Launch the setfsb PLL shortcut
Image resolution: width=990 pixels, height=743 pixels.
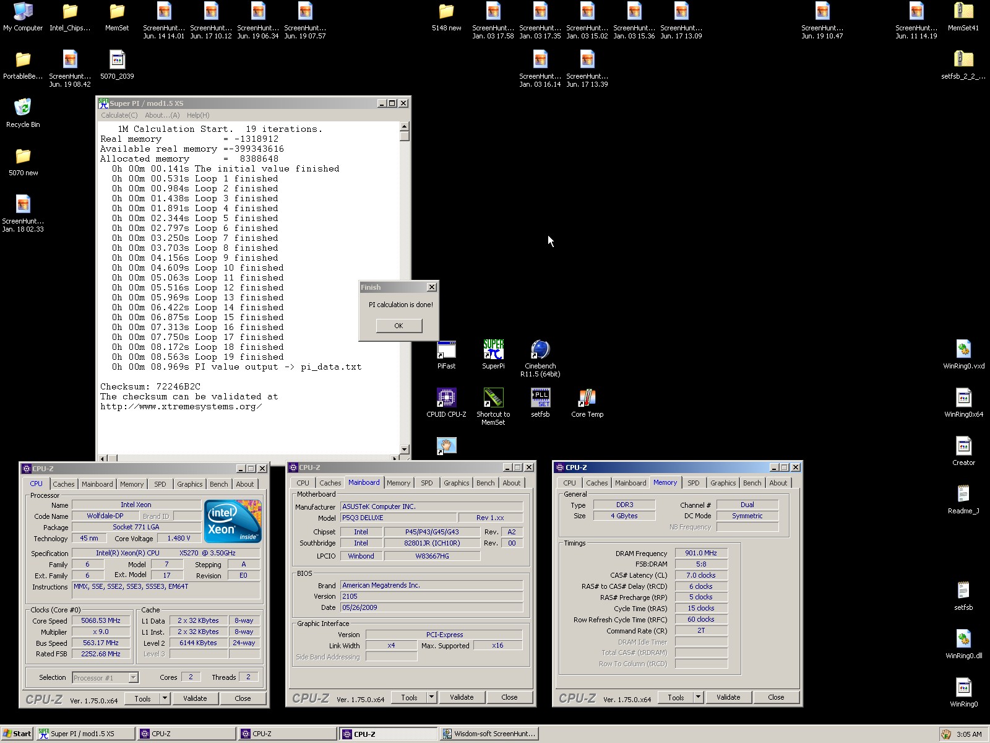pos(540,403)
